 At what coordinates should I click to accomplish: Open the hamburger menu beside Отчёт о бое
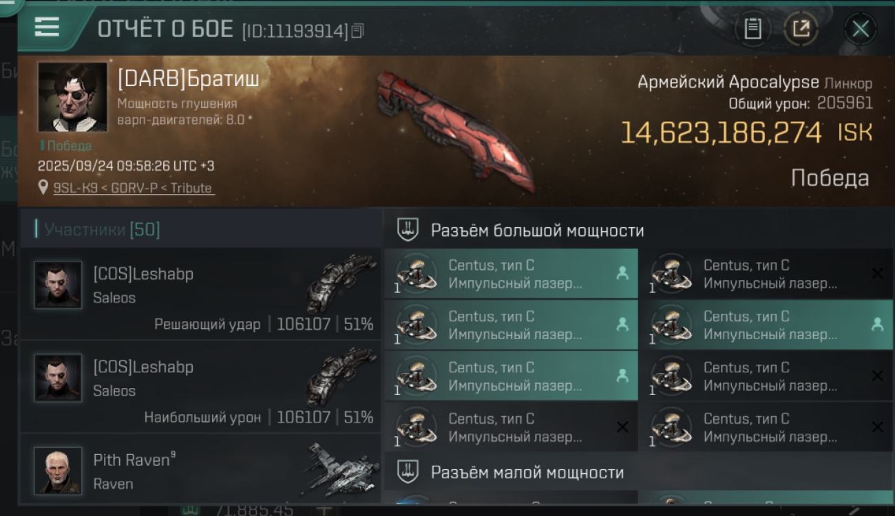(46, 28)
